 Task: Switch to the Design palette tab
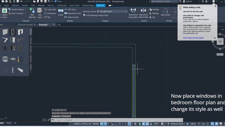coord(31,31)
